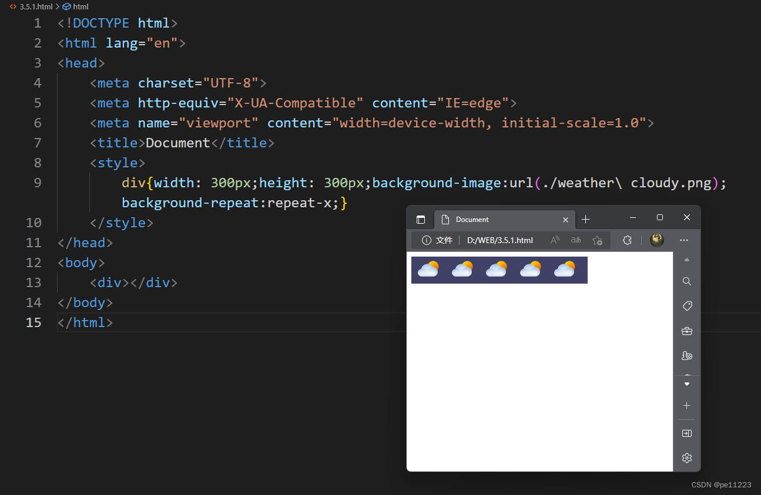This screenshot has height=495, width=761.
Task: Click the sidebar scroll down arrow
Action: pos(687,384)
